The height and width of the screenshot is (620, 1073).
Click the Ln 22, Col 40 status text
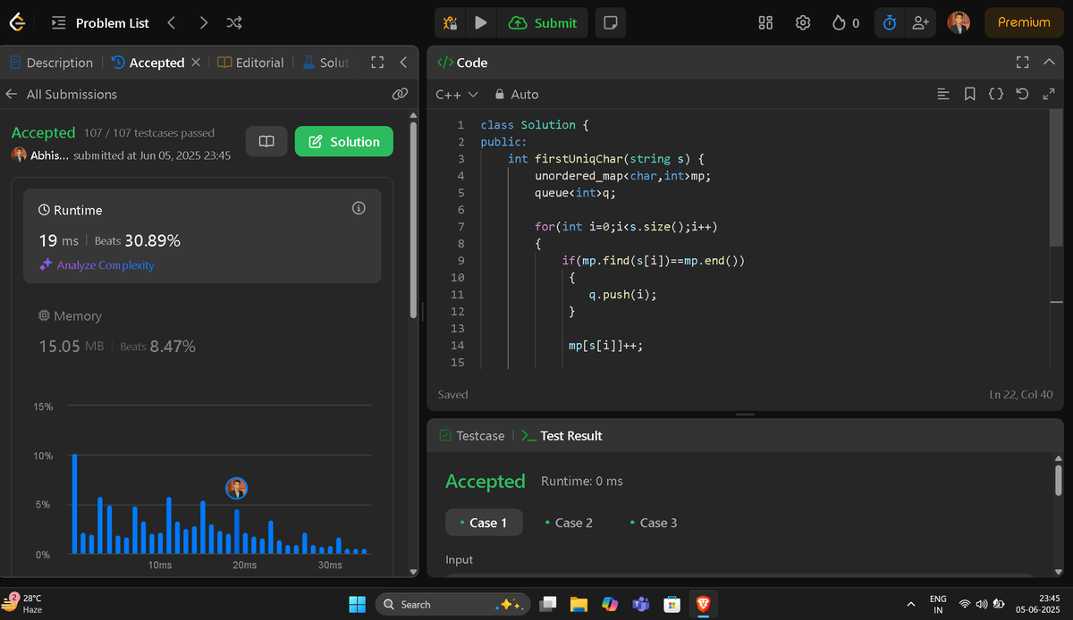pyautogui.click(x=1022, y=394)
